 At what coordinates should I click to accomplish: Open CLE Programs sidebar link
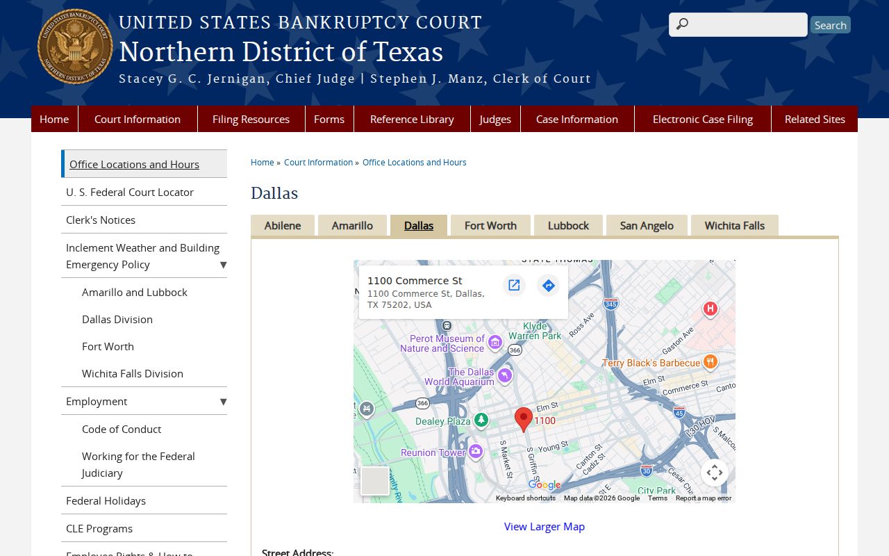144,528
